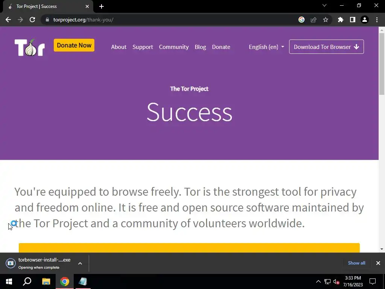385x289 pixels.
Task: Click the scrollbar up arrow
Action: click(x=382, y=30)
